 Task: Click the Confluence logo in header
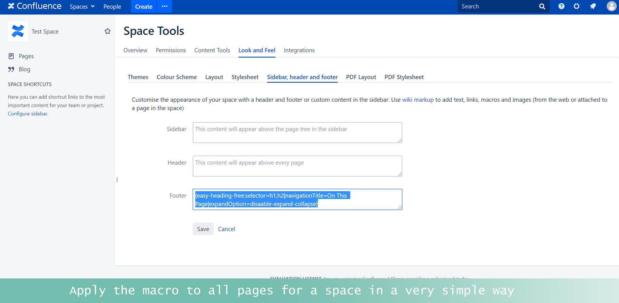click(35, 6)
